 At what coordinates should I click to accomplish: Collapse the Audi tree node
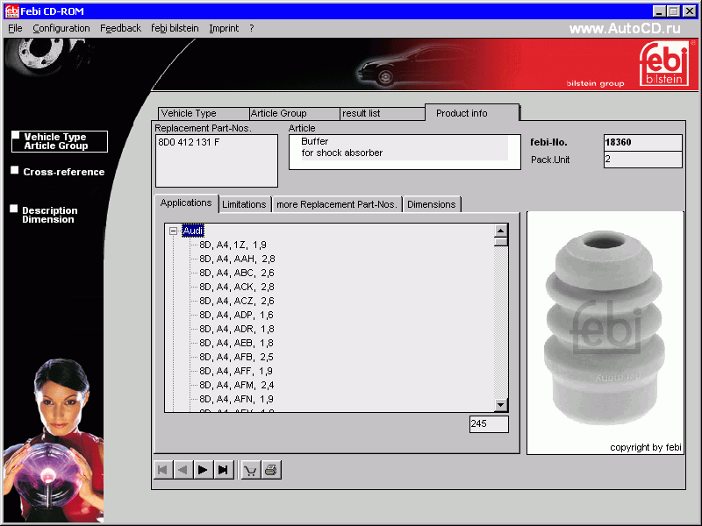point(173,231)
